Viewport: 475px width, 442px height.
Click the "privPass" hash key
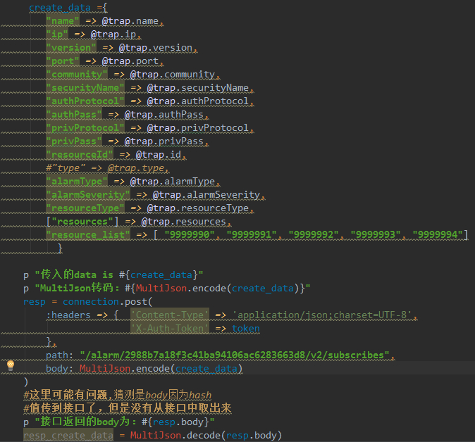pyautogui.click(x=74, y=141)
